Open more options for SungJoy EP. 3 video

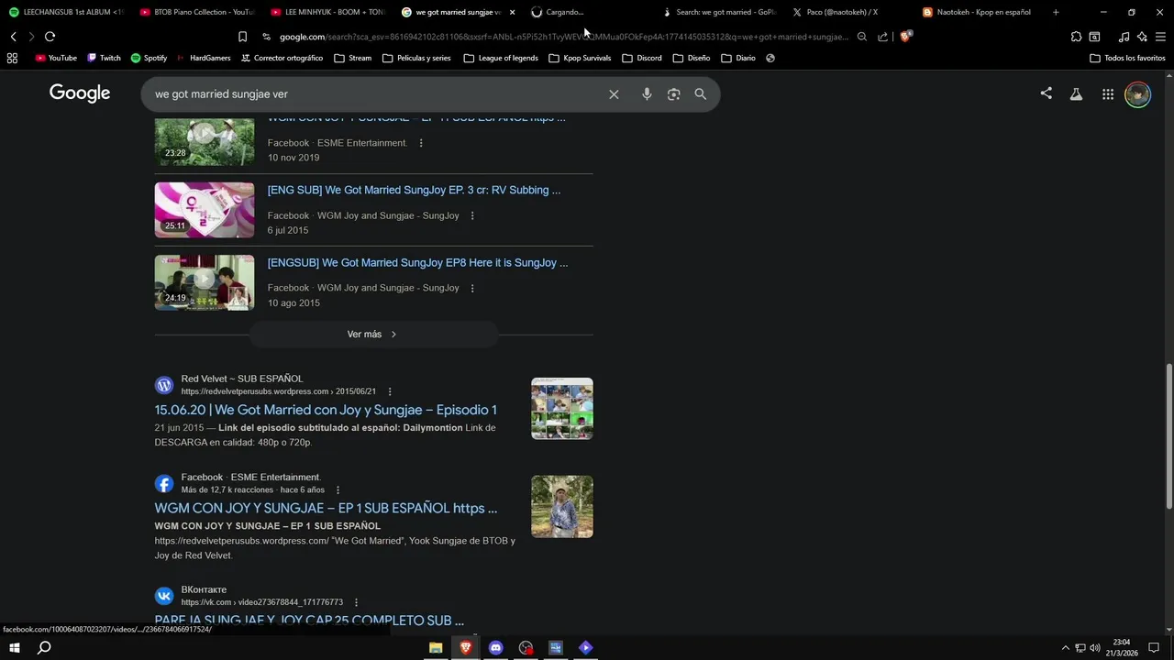(x=472, y=215)
